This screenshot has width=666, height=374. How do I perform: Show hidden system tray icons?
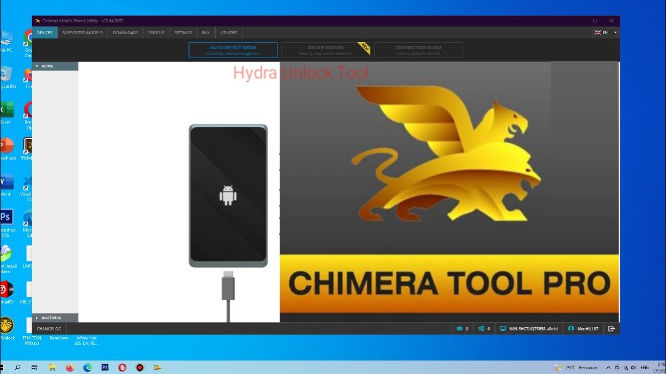click(608, 367)
